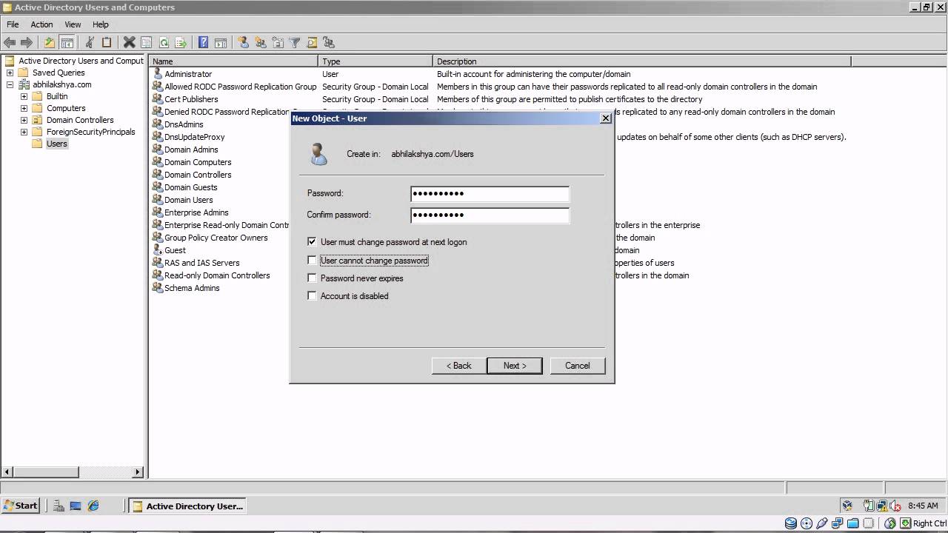
Task: Collapse the abhilakshya.com domain node
Action: click(x=10, y=84)
